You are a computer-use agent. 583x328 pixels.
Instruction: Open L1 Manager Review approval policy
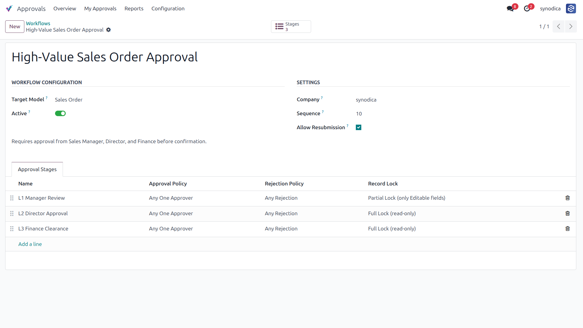tap(171, 198)
